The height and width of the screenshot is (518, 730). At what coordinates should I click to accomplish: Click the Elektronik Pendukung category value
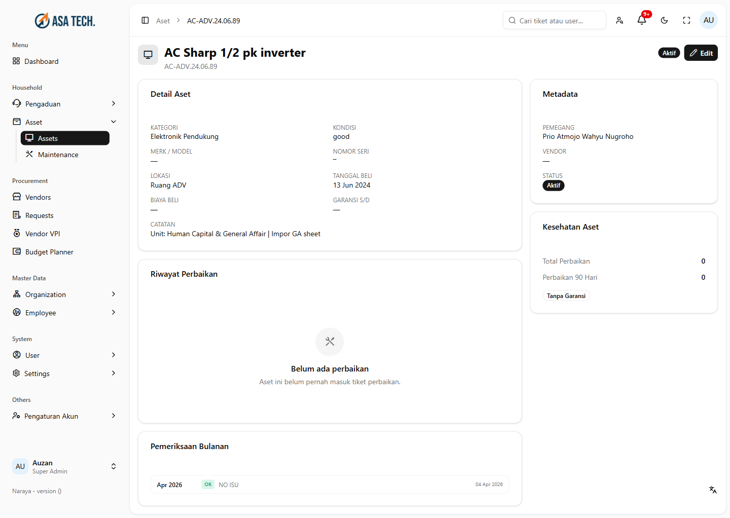tap(185, 136)
